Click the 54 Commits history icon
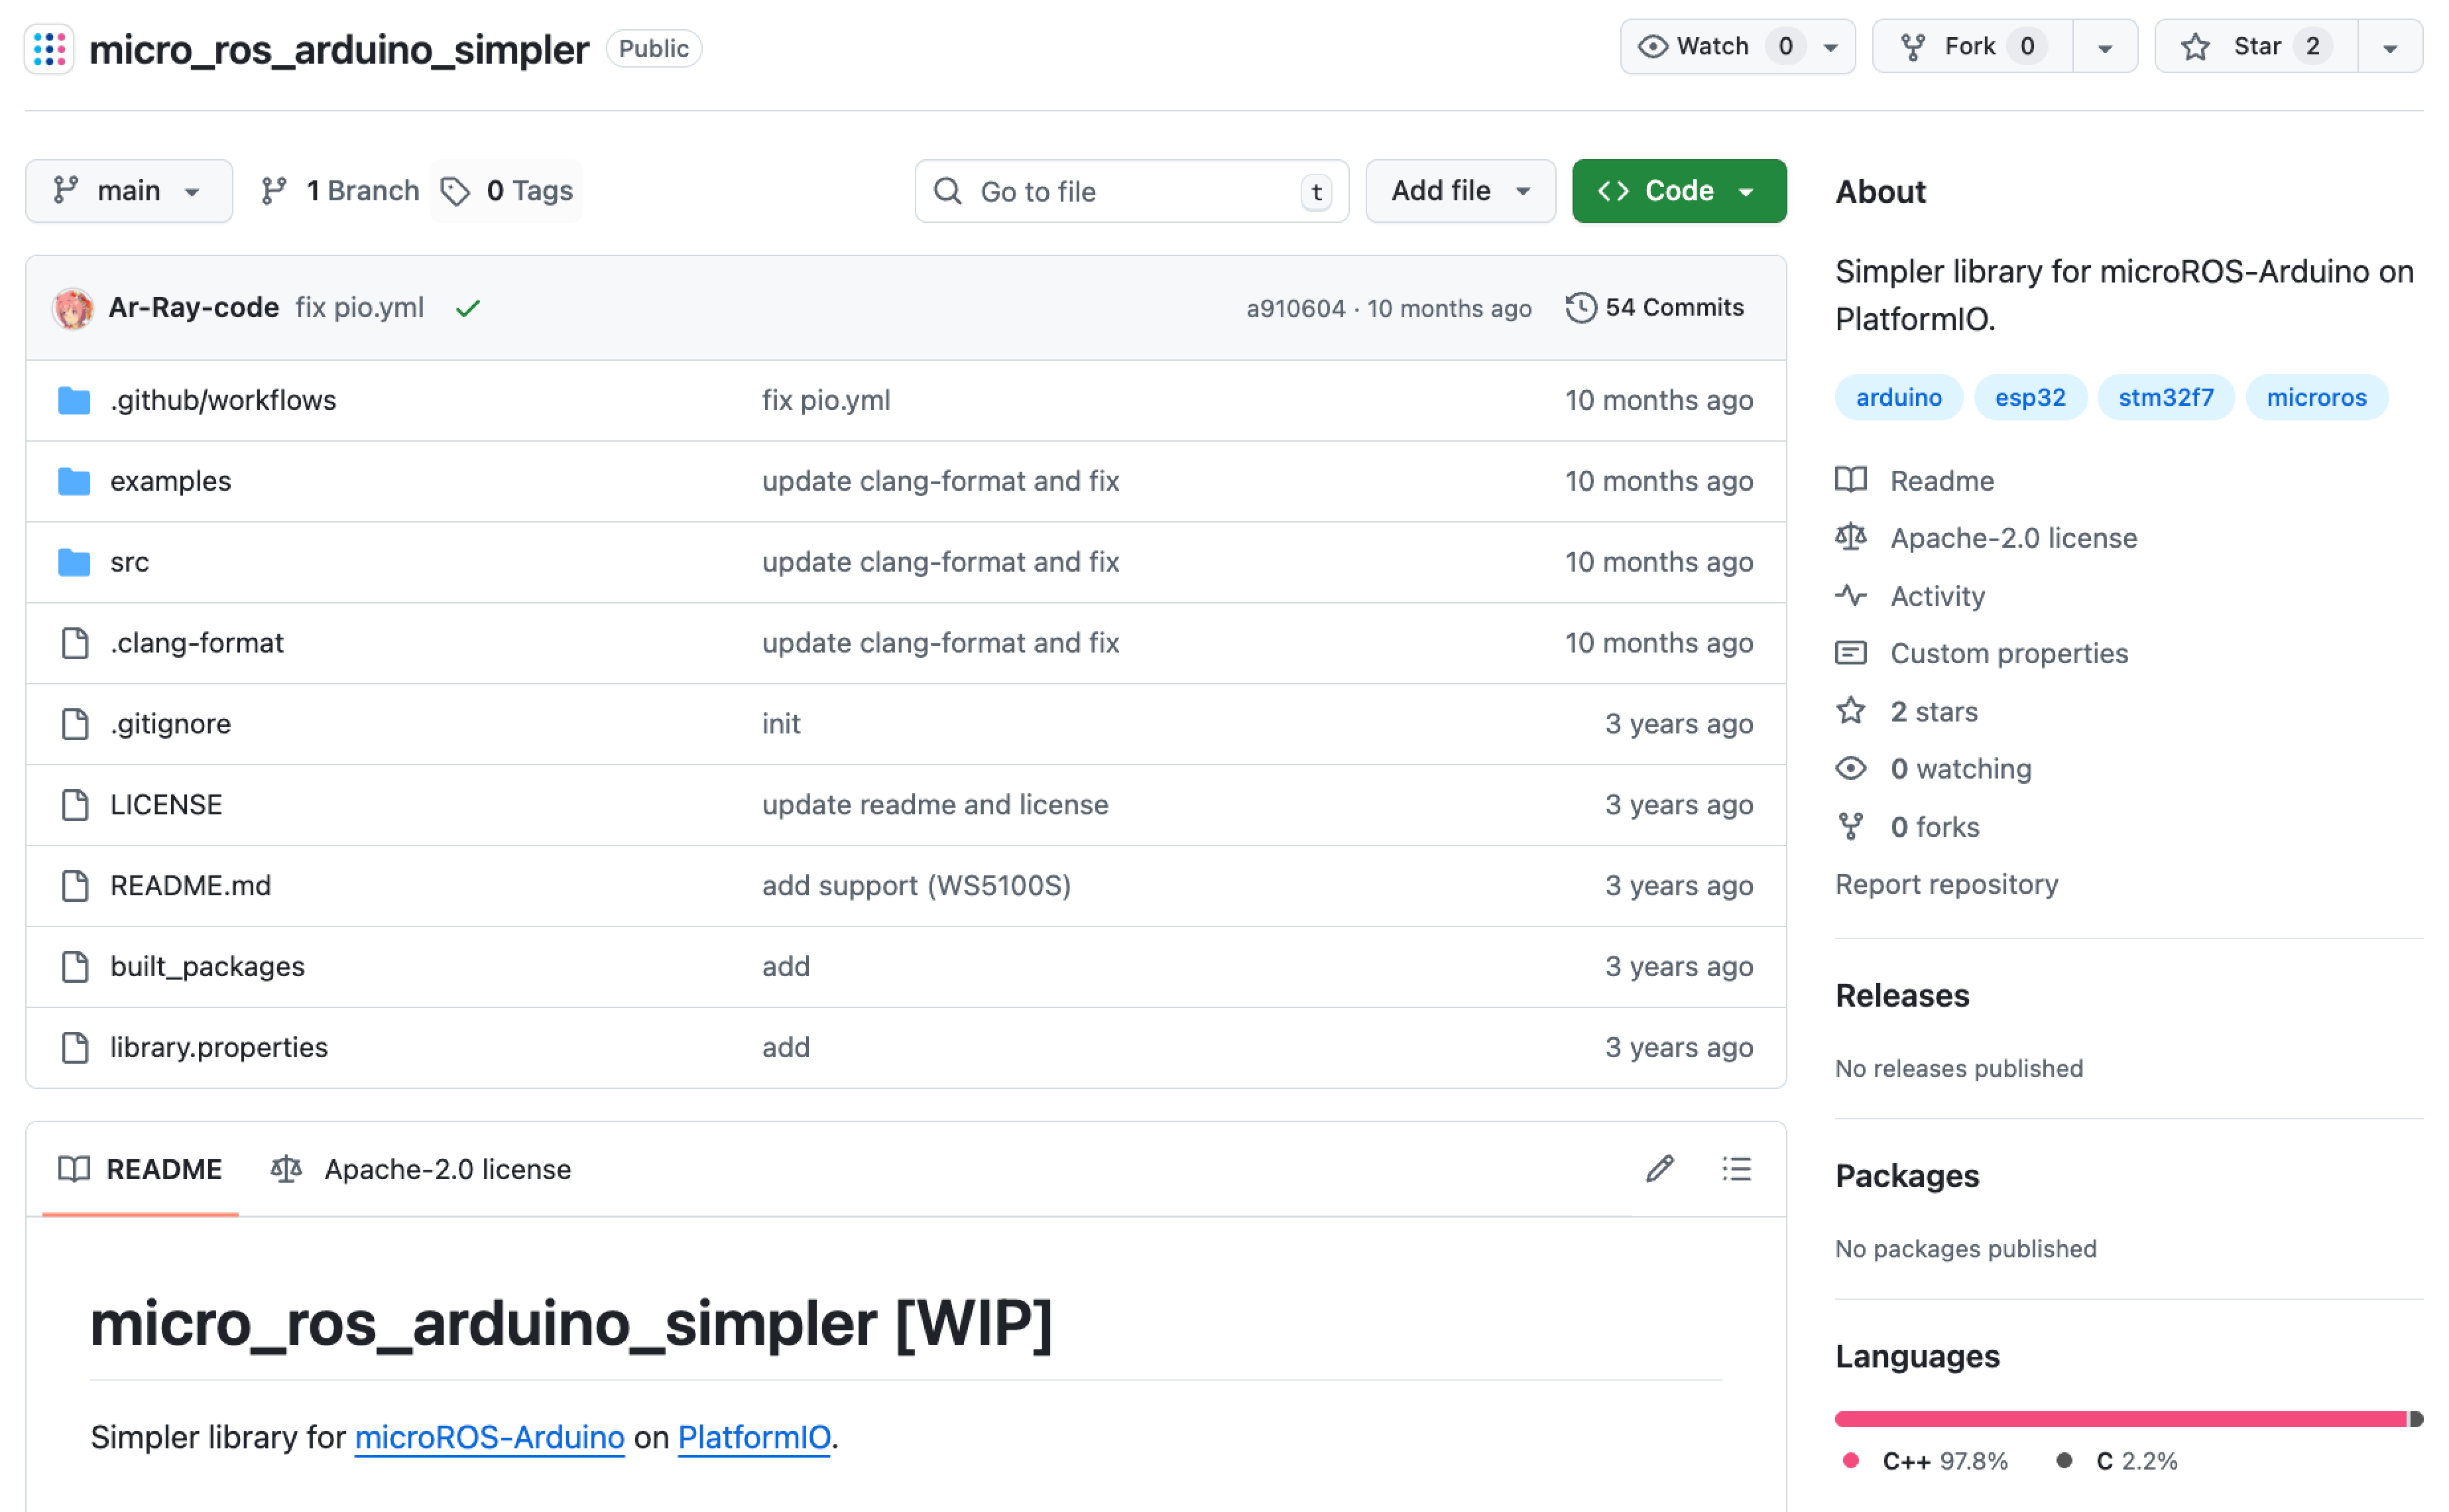 [1581, 308]
